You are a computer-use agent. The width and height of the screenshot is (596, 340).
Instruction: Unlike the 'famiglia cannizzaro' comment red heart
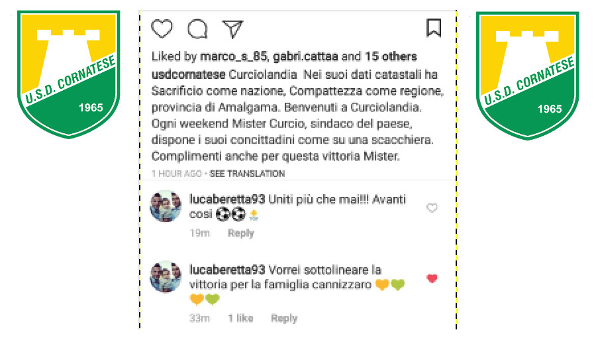click(432, 278)
